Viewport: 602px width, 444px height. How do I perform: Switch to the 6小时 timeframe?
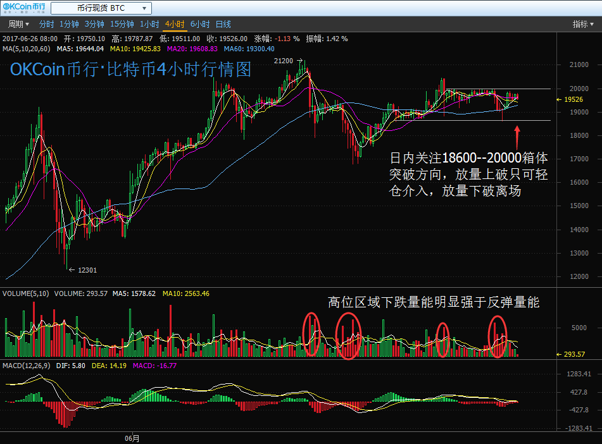199,25
